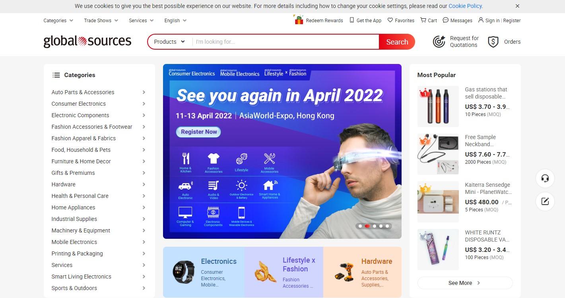The image size is (565, 298).
Task: Click the Register Now banner button
Action: pyautogui.click(x=199, y=132)
